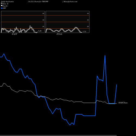
Task: Click the tallest blue OBV peak
Action: tap(105, 55)
